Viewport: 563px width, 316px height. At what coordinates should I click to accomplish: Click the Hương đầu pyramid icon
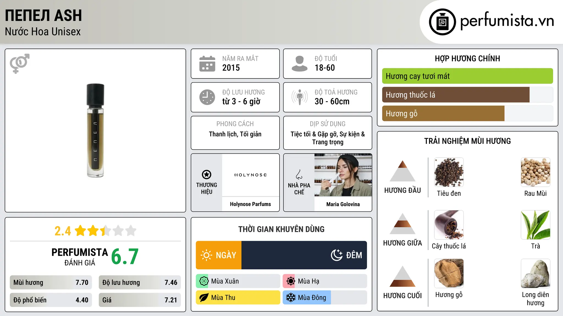[402, 171]
